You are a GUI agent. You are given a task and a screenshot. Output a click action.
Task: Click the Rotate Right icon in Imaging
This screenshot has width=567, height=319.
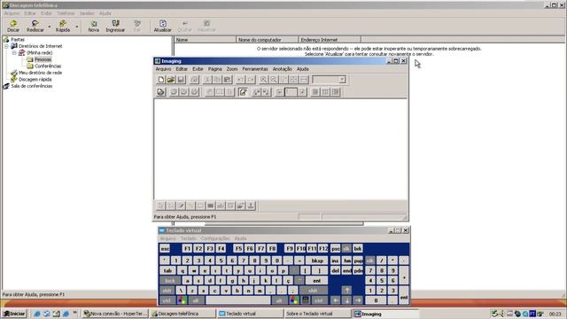[267, 92]
